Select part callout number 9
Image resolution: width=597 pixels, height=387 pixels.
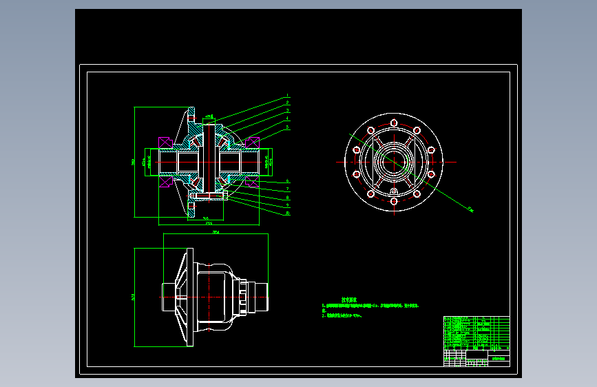(287, 205)
